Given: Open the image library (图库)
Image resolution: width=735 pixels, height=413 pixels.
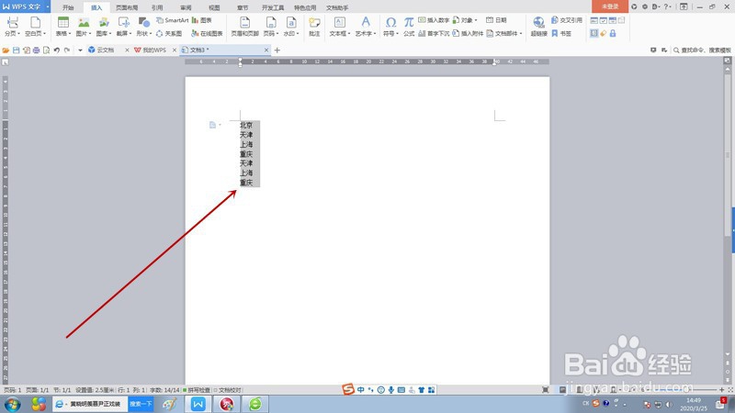Looking at the screenshot, I should [x=104, y=26].
